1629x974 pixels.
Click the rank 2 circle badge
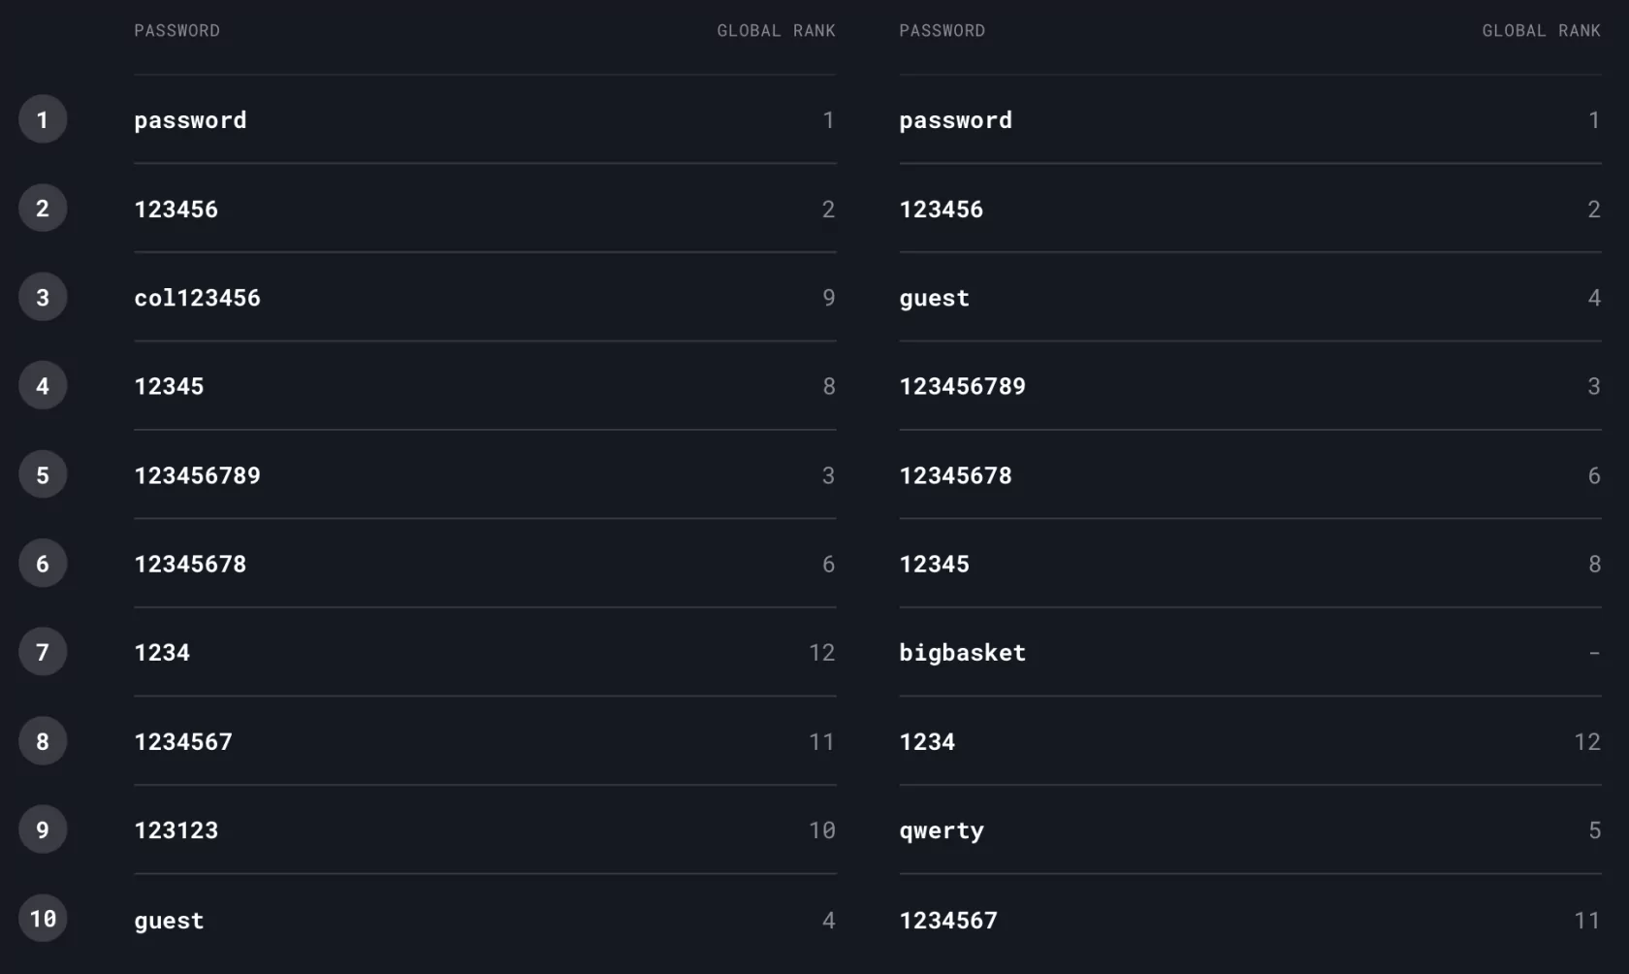coord(43,208)
